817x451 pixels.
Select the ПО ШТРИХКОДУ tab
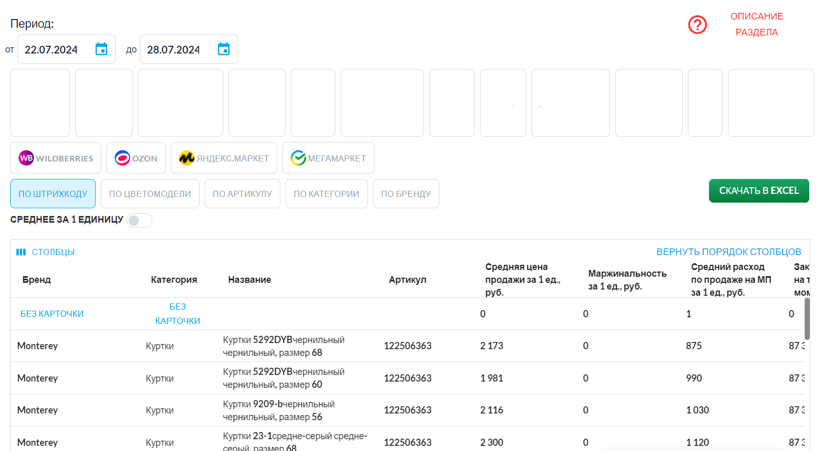pyautogui.click(x=53, y=194)
